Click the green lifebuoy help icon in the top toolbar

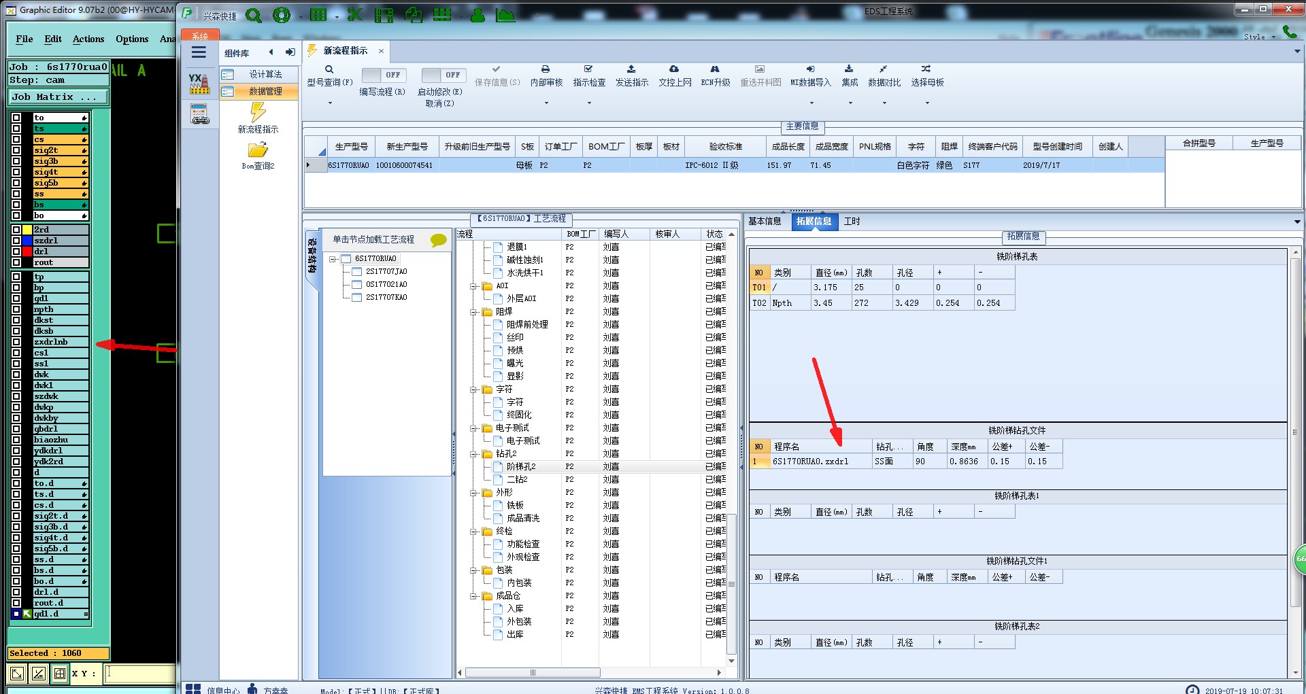[282, 15]
